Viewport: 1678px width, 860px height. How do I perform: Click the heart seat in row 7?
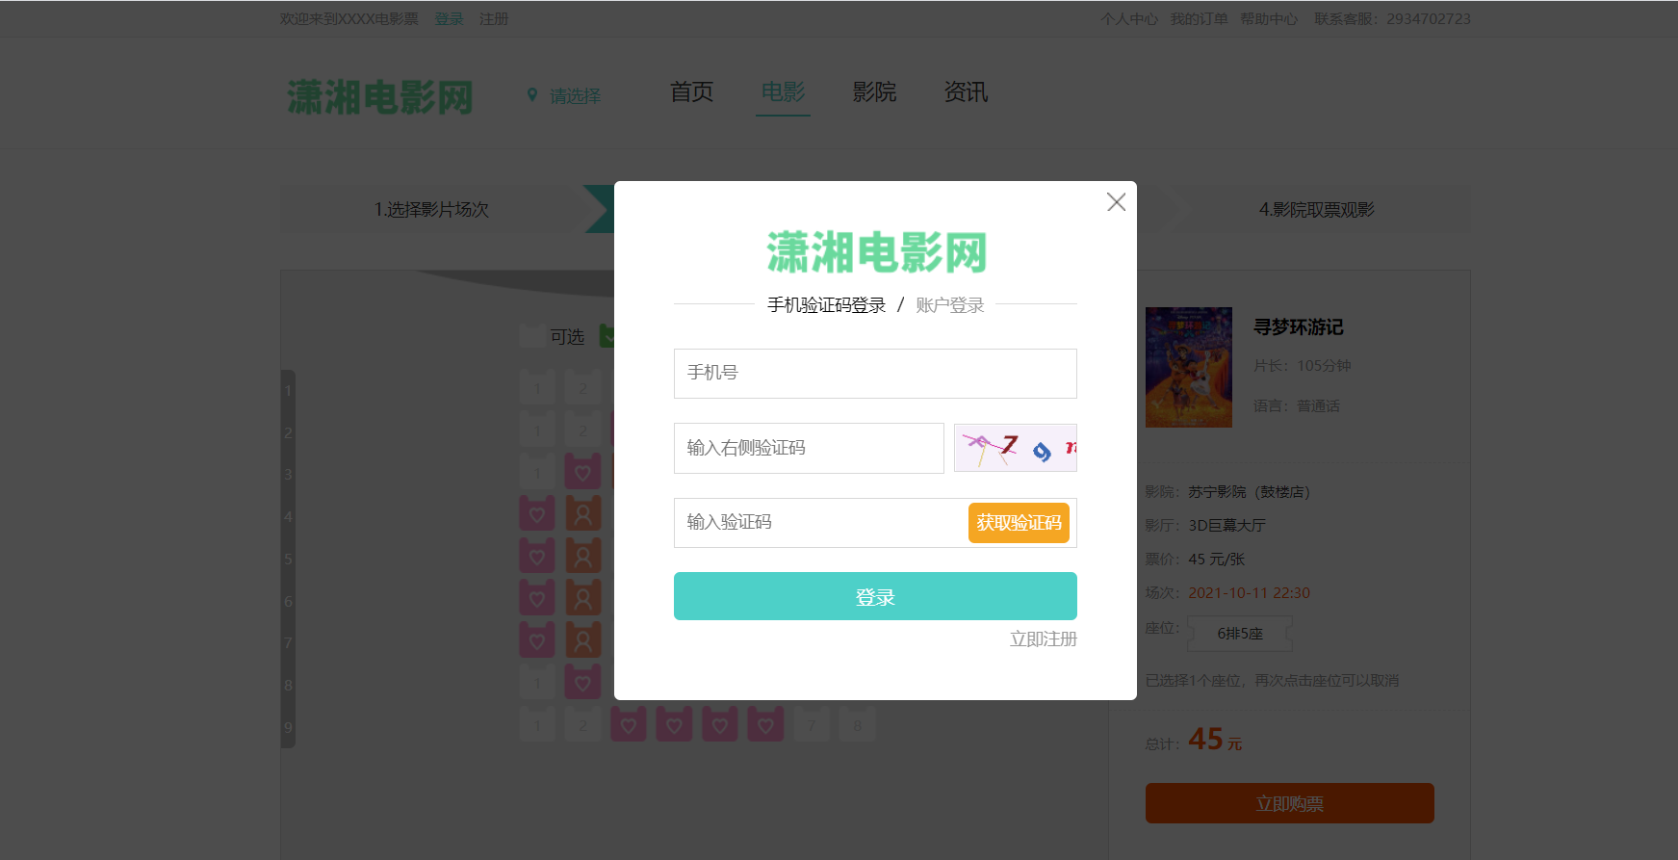tap(537, 639)
